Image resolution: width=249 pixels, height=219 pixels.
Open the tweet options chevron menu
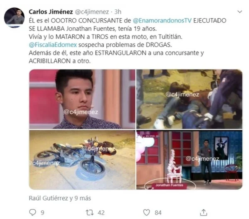coord(240,12)
